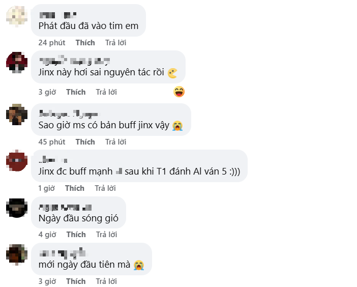The image size is (357, 287).
Task: Click Trả lời under 'Jinx này hơi sai' comment
Action: 106,92
